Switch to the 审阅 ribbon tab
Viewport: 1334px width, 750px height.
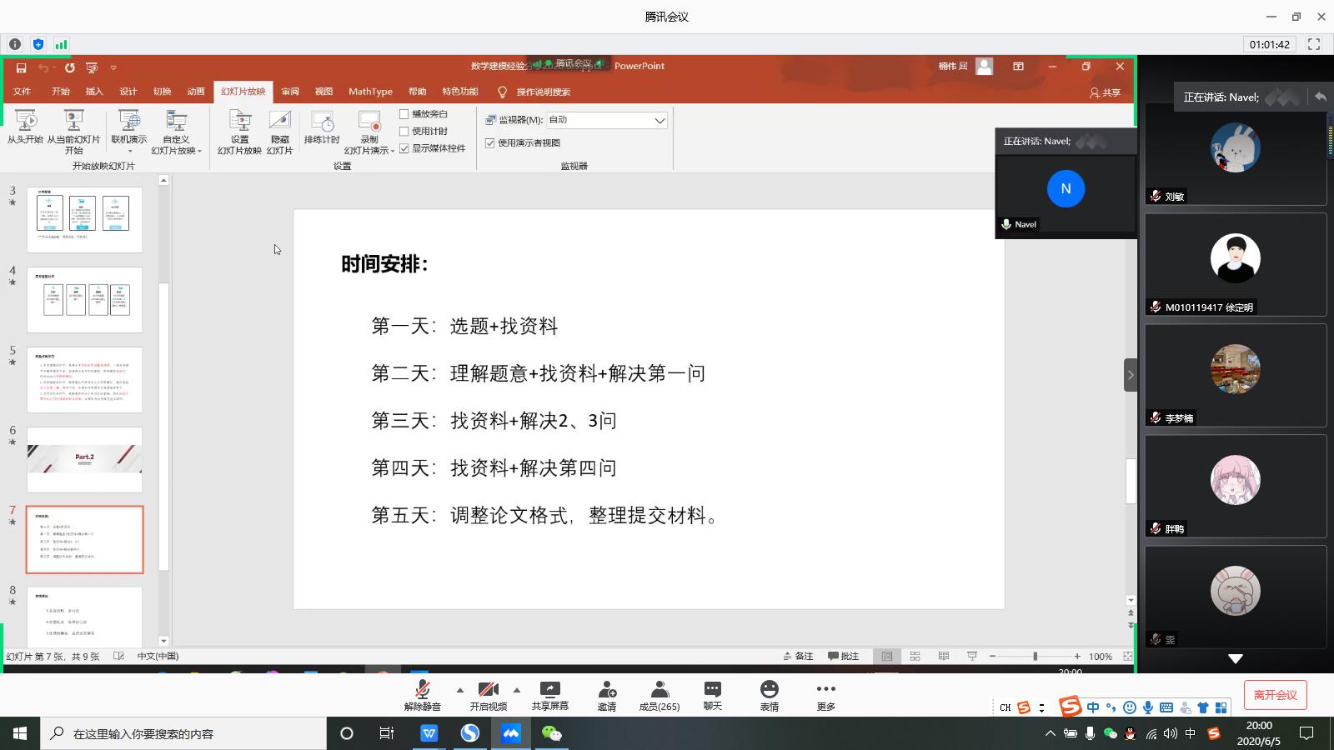[290, 92]
